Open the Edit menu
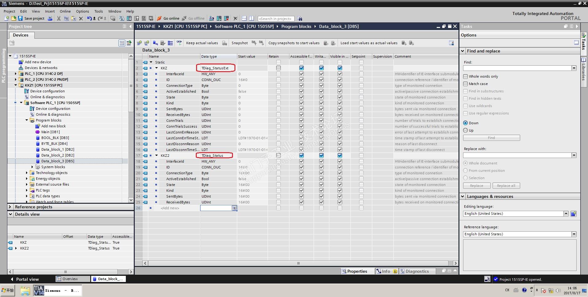 coord(24,11)
